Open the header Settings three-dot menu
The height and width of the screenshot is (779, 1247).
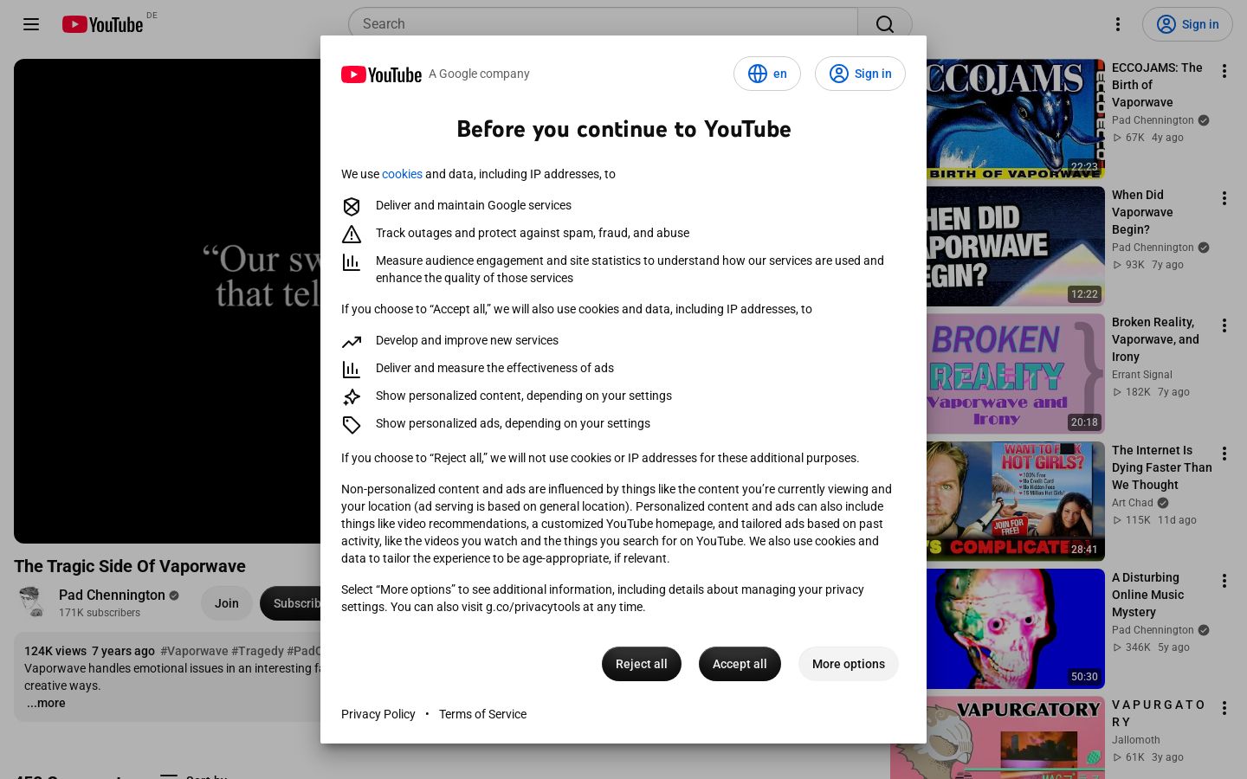pyautogui.click(x=1118, y=24)
